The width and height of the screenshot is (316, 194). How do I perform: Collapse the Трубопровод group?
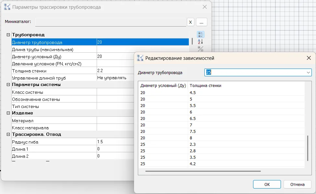8,35
